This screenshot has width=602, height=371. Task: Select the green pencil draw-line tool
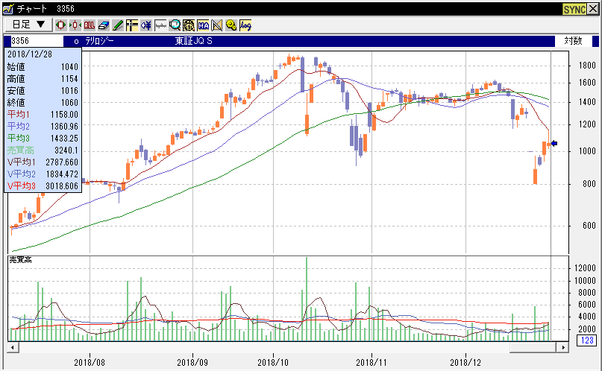point(118,25)
